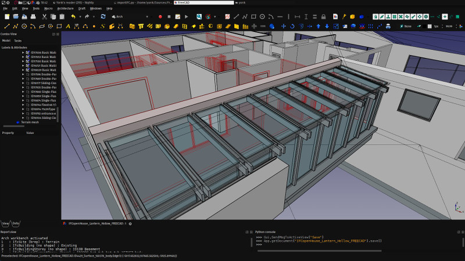Click the Execute macro play icon
Image resolution: width=465 pixels, height=261 pixels.
click(185, 17)
